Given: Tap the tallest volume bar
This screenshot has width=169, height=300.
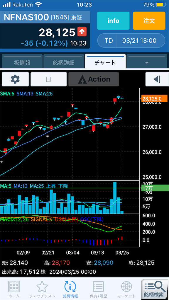Looking at the screenshot, I should tap(115, 198).
